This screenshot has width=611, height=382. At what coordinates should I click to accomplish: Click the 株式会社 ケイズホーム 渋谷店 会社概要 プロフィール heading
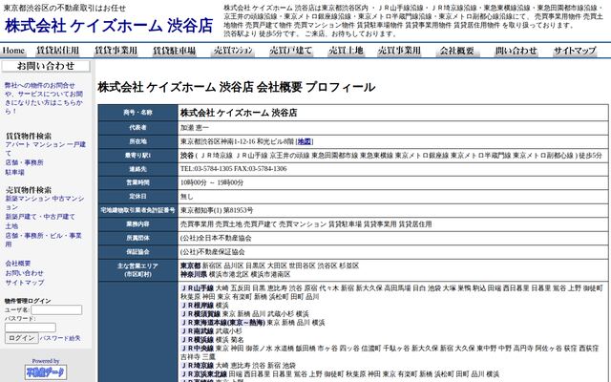click(236, 87)
